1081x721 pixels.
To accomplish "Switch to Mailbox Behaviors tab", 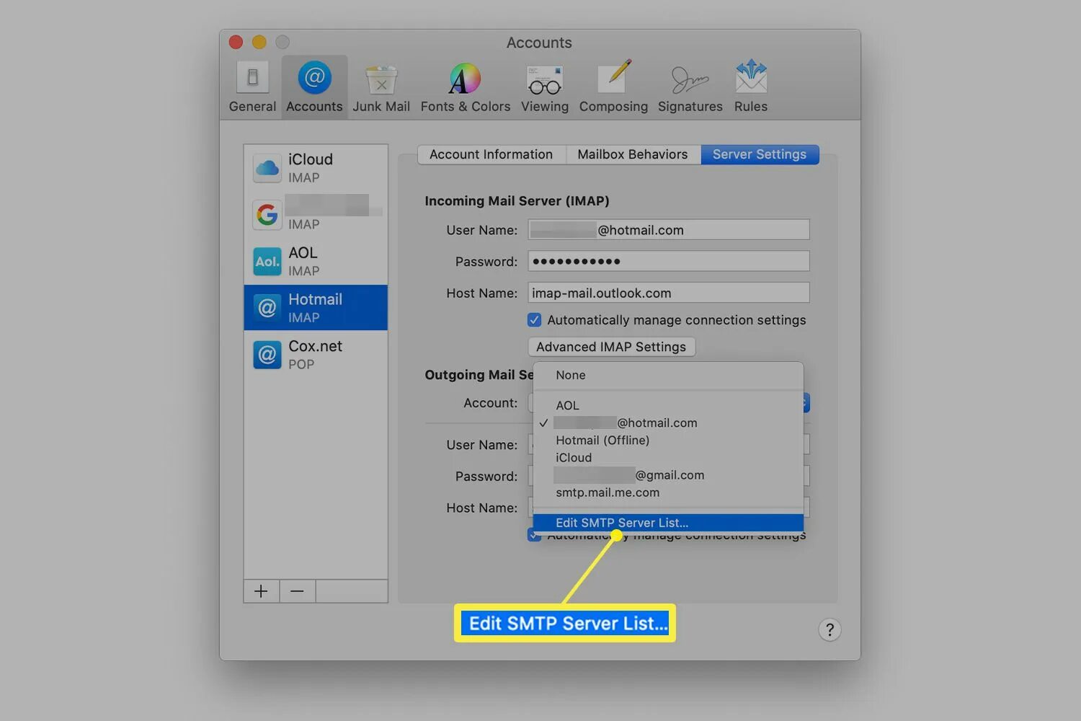I will pyautogui.click(x=632, y=154).
